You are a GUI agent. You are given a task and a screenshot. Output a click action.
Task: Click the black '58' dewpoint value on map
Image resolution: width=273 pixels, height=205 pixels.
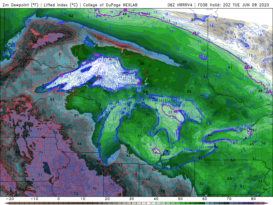pyautogui.click(x=142, y=64)
